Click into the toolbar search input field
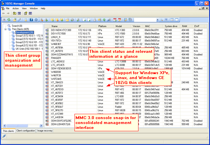This screenshot has height=145, width=210. 145,20
